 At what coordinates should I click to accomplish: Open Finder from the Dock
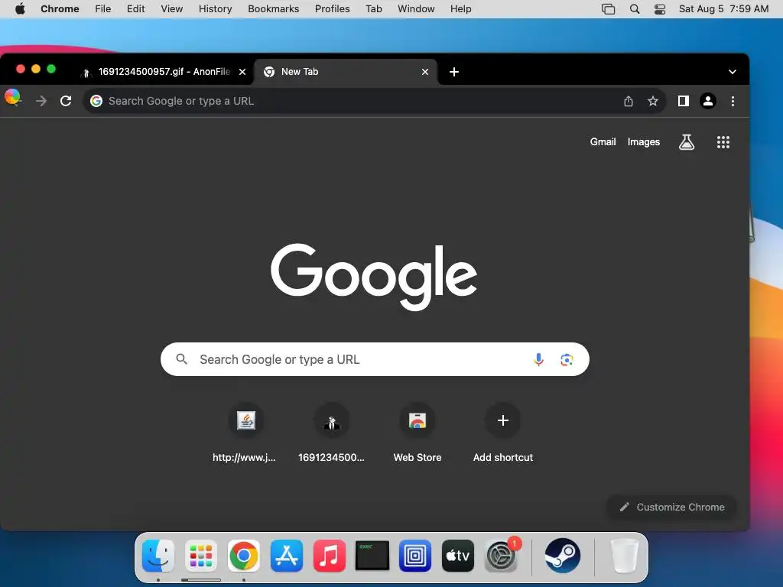pos(158,556)
